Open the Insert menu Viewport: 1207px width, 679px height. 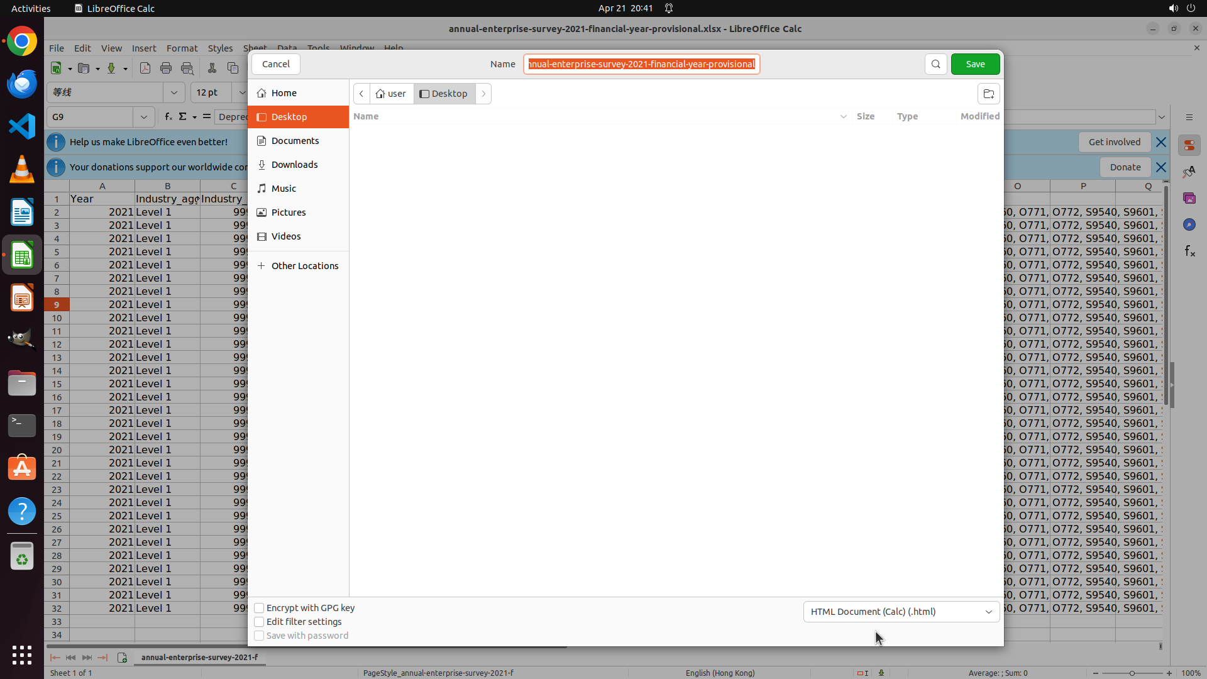click(x=143, y=48)
